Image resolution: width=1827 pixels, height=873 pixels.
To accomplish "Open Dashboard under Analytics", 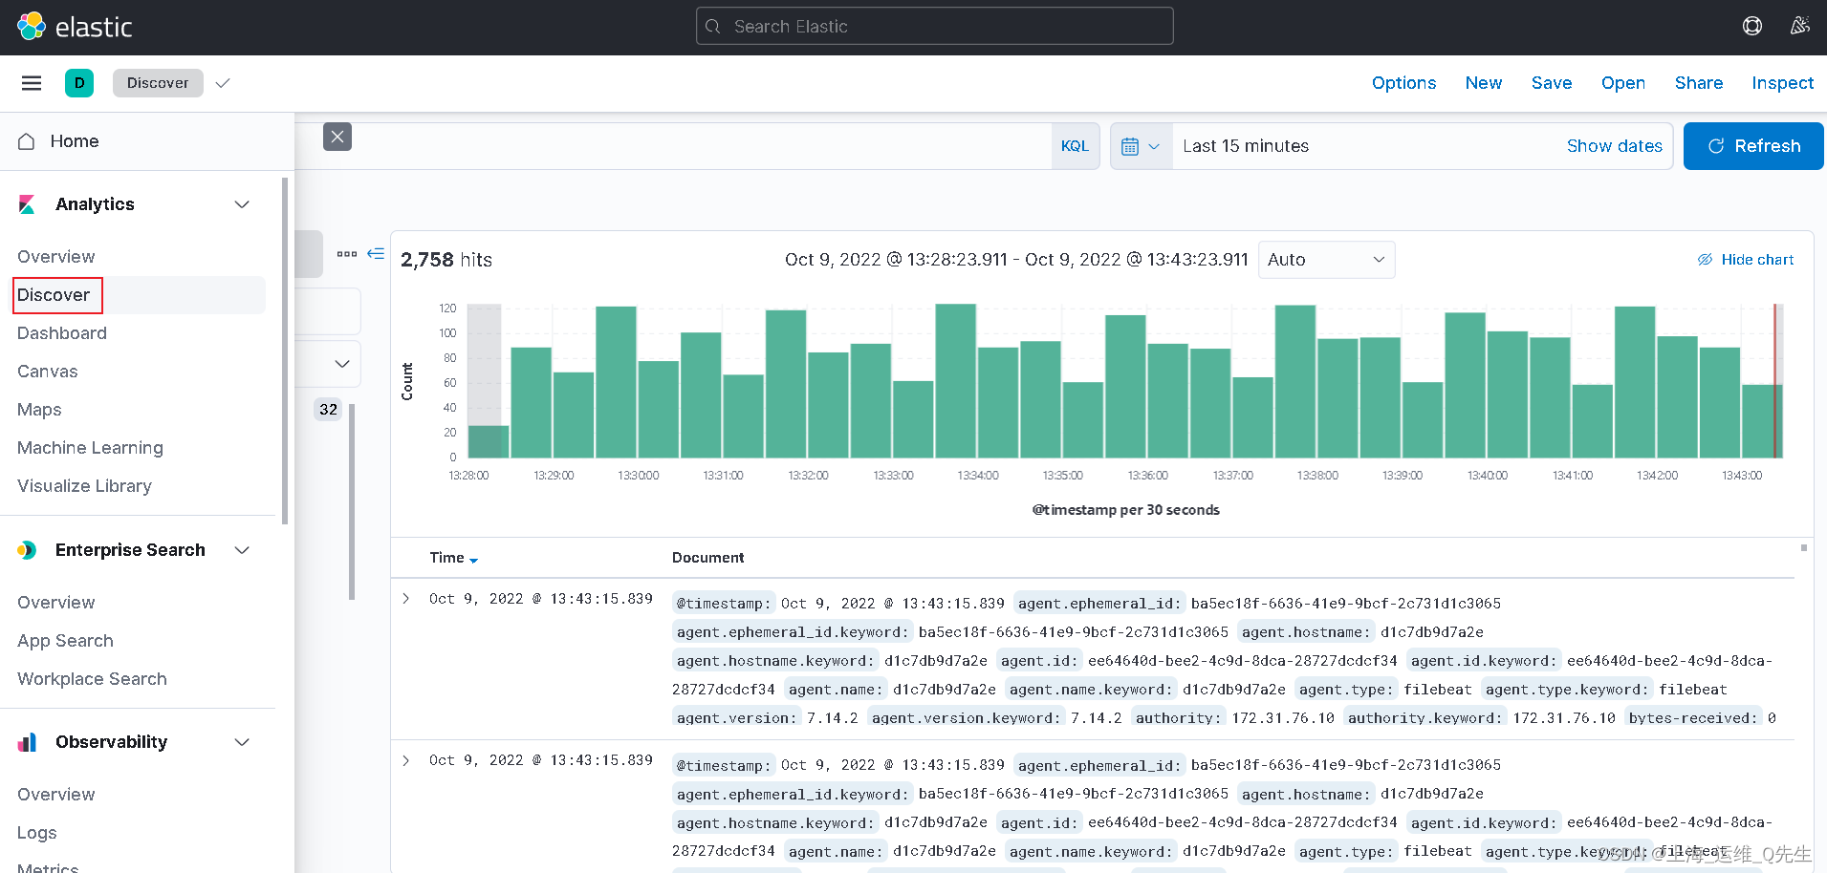I will [x=62, y=333].
